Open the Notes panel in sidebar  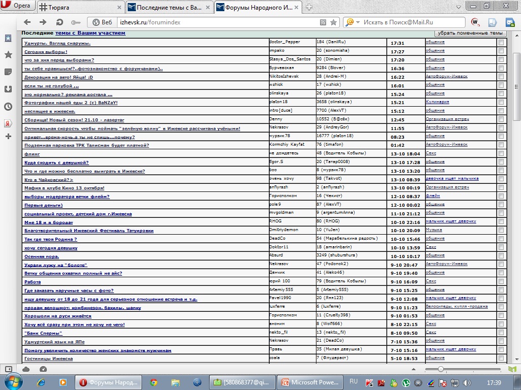(x=8, y=72)
